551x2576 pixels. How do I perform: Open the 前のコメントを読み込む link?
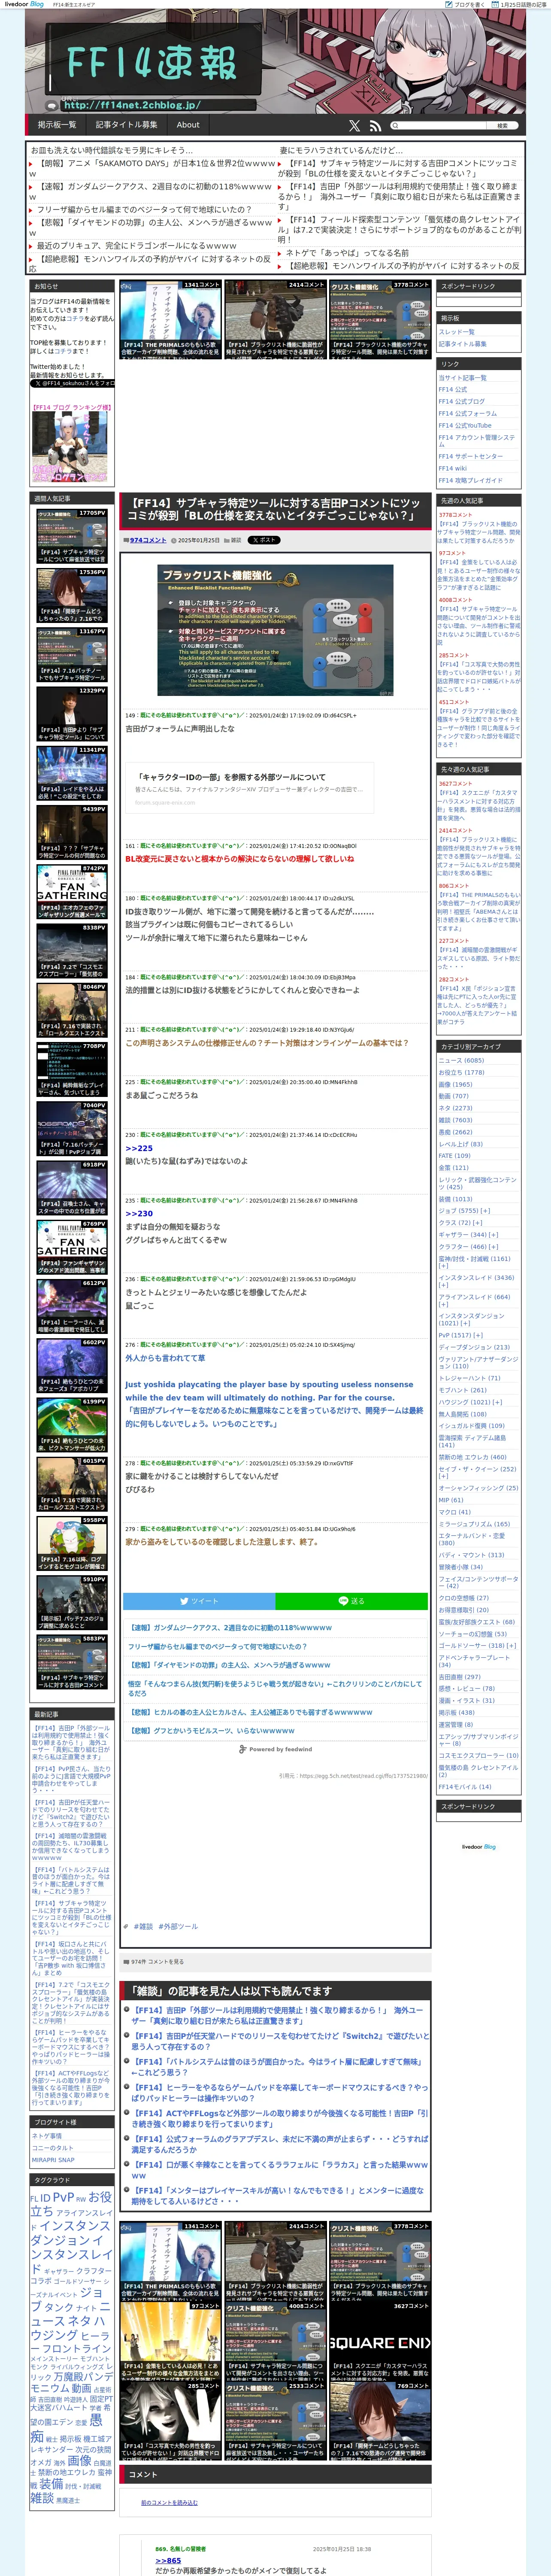[169, 2502]
